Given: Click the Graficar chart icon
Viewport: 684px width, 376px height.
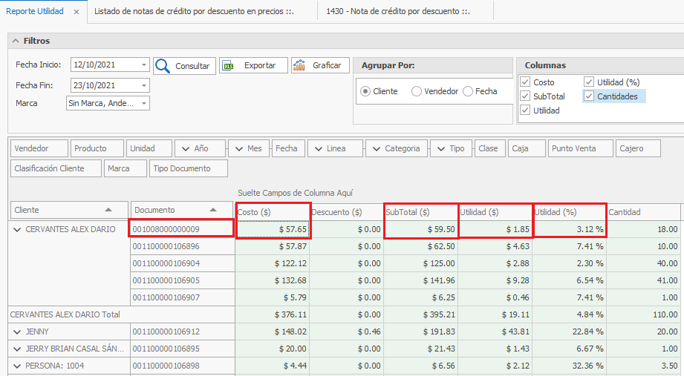Looking at the screenshot, I should 299,65.
